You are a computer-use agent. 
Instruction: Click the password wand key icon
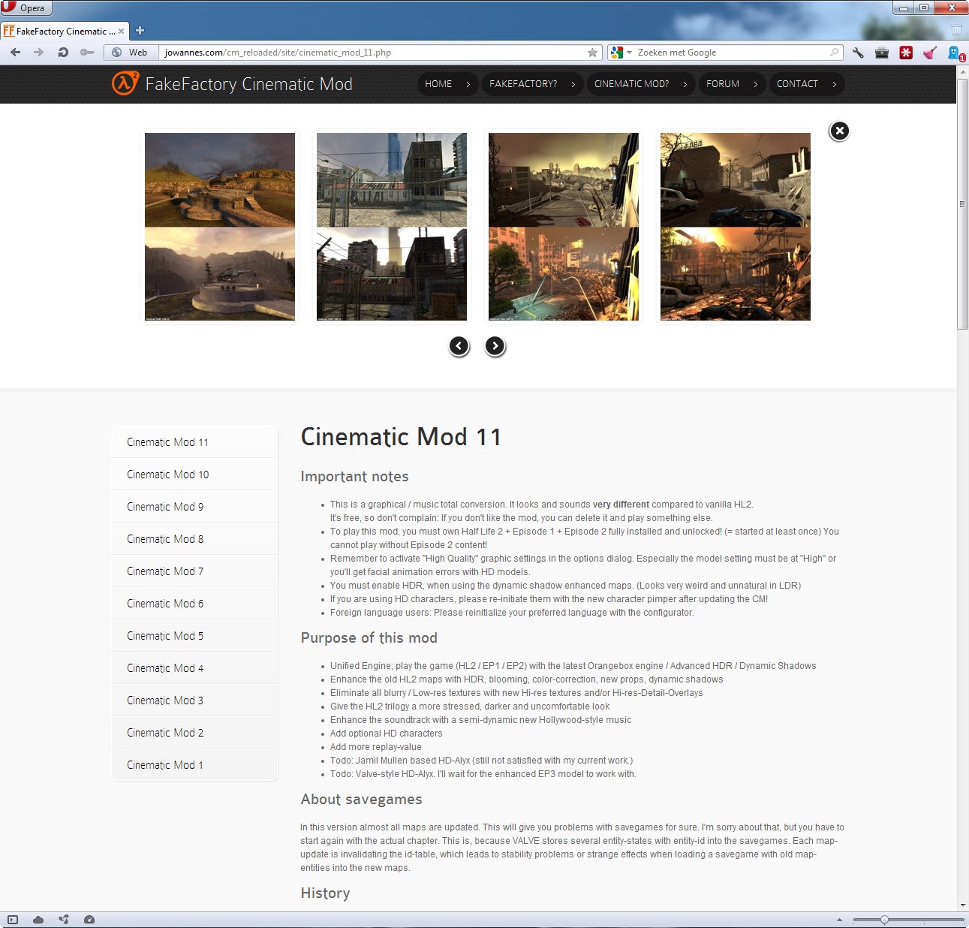[87, 53]
